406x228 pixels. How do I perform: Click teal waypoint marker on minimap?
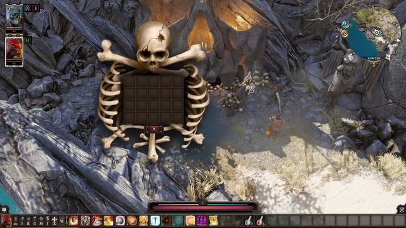[345, 25]
